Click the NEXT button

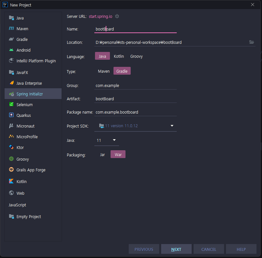click(176, 249)
